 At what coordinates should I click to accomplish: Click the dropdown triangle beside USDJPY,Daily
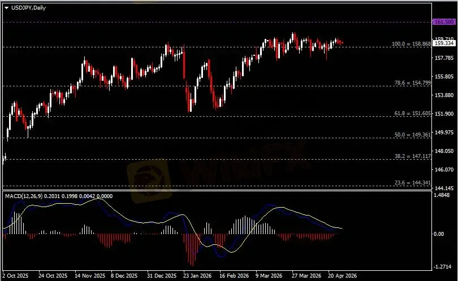click(x=6, y=7)
